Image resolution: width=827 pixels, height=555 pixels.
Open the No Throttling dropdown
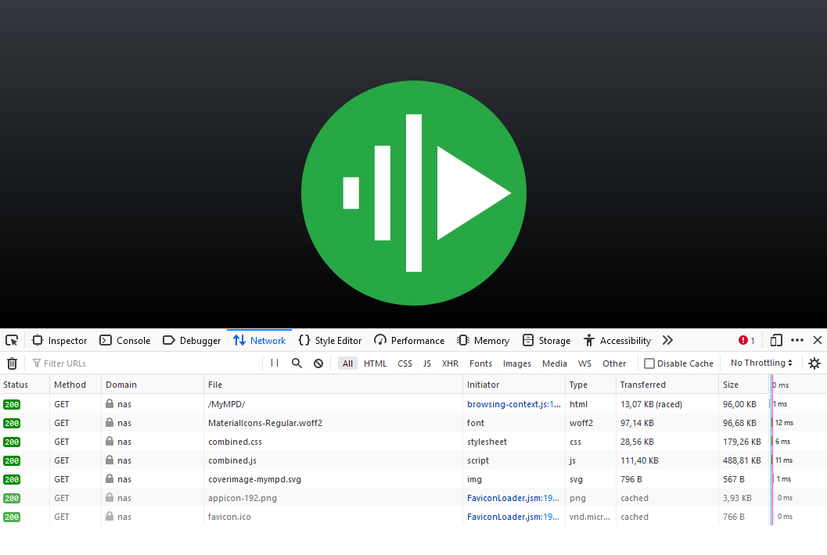pos(761,363)
